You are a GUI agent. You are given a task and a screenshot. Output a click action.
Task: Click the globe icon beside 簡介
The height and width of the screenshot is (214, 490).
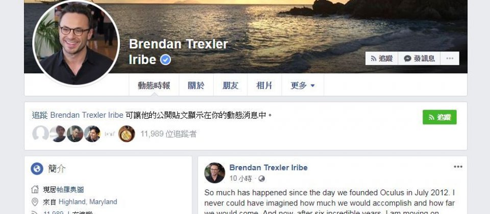tap(37, 169)
